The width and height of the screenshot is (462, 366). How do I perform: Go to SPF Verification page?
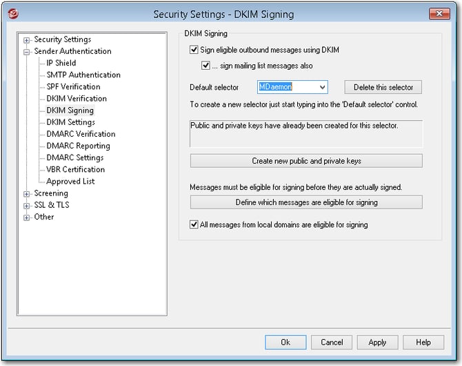tap(73, 86)
